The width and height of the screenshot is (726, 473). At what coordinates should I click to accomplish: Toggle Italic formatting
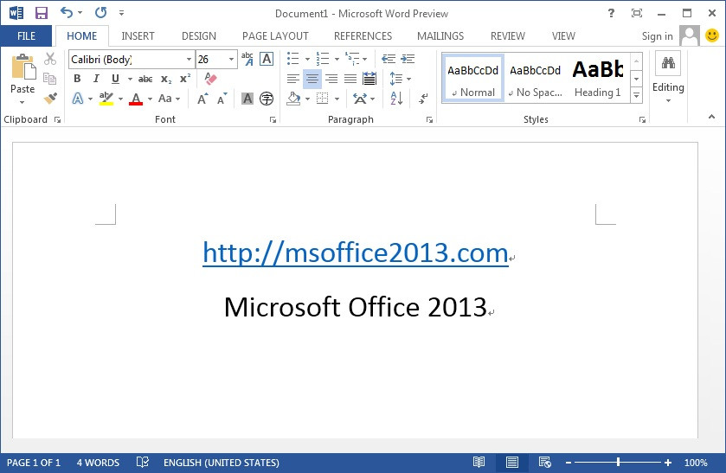point(96,79)
